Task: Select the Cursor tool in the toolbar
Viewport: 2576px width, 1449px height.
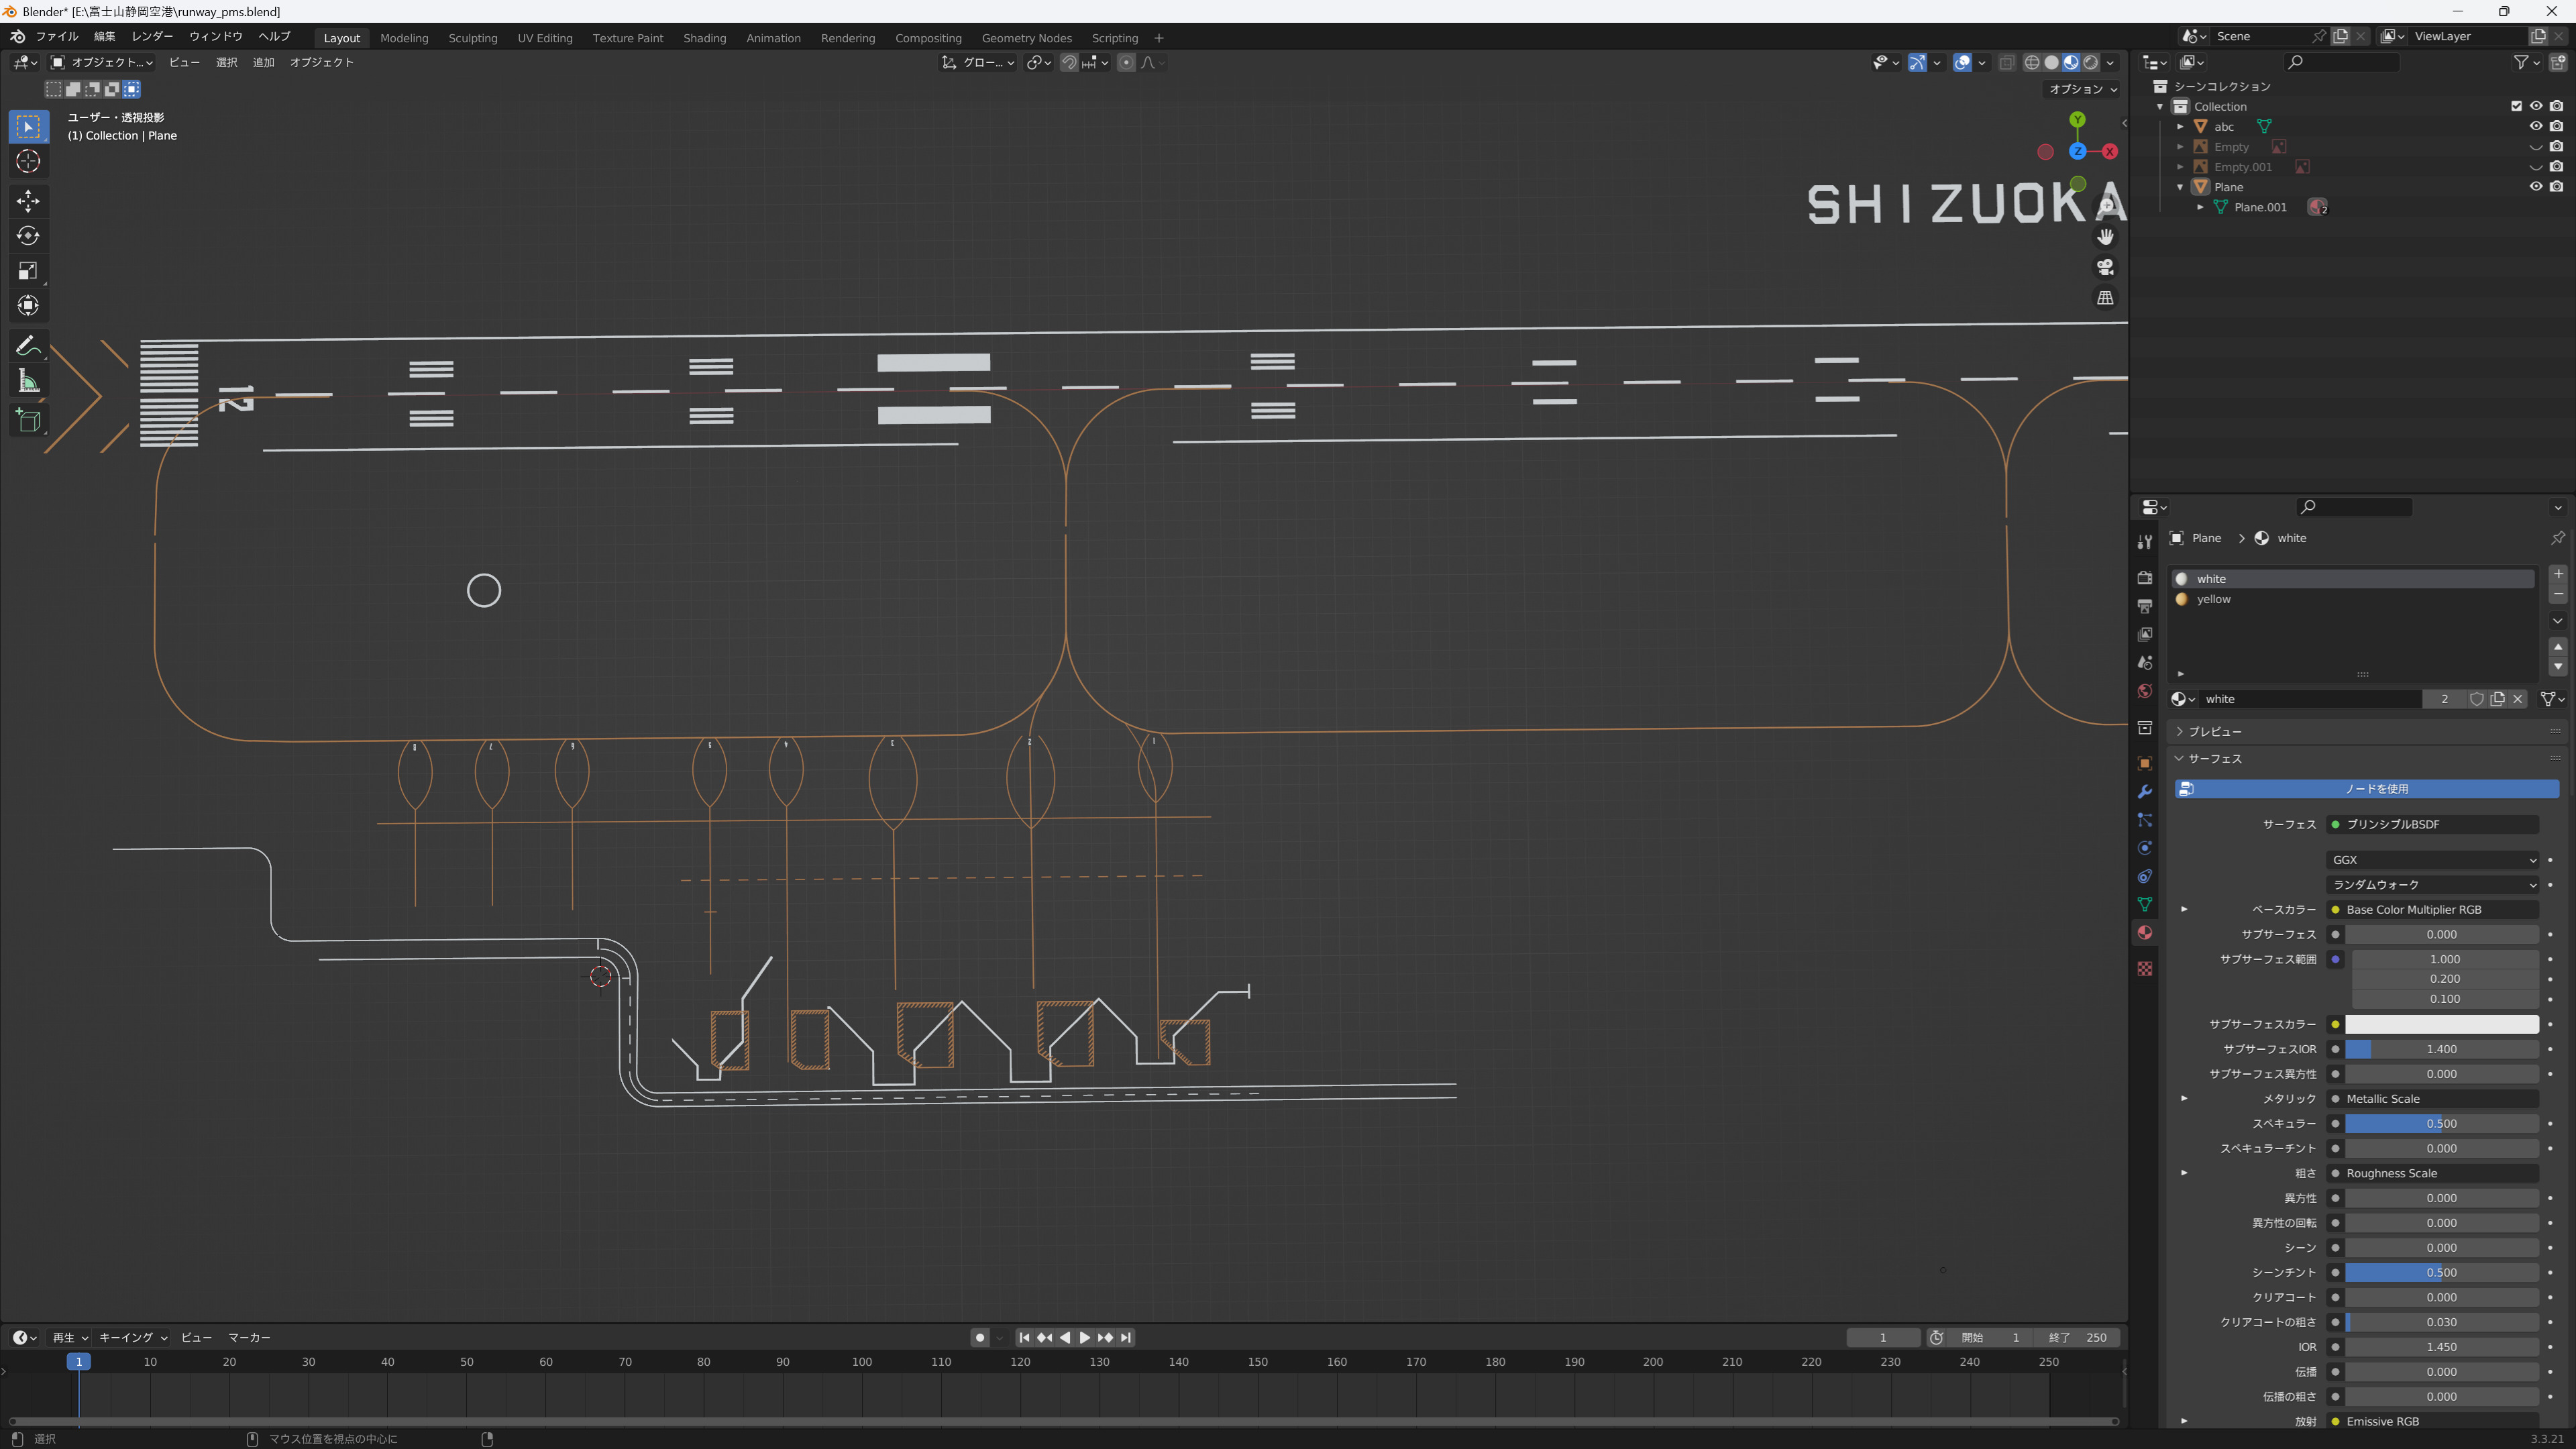Action: 28,161
